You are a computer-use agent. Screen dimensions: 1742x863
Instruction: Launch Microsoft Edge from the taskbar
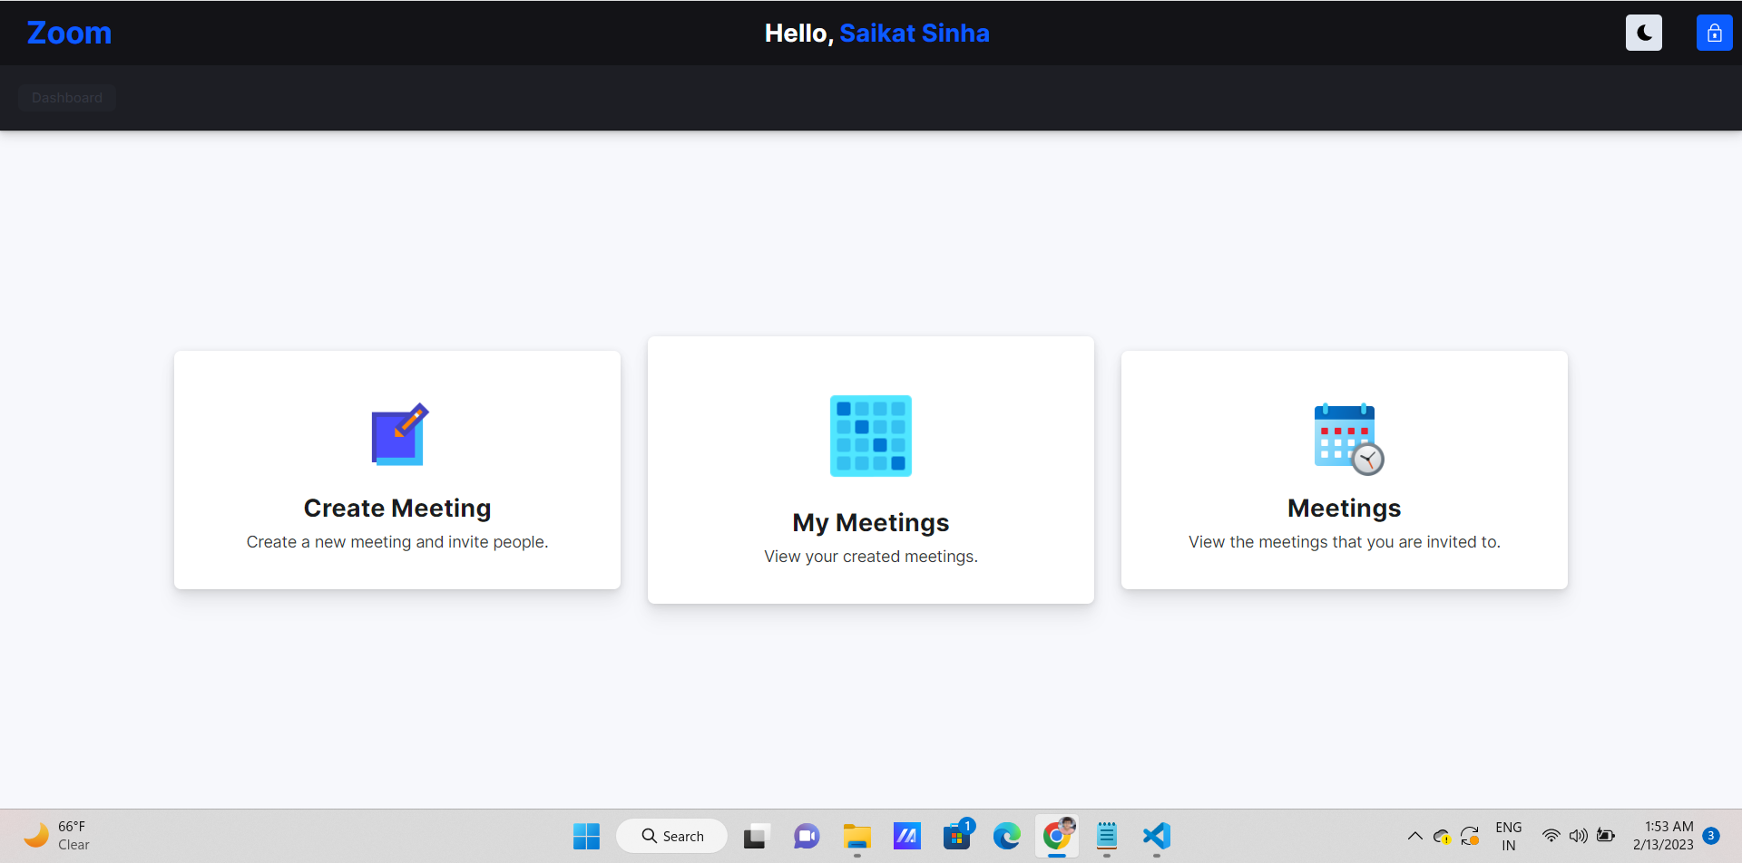point(1006,836)
